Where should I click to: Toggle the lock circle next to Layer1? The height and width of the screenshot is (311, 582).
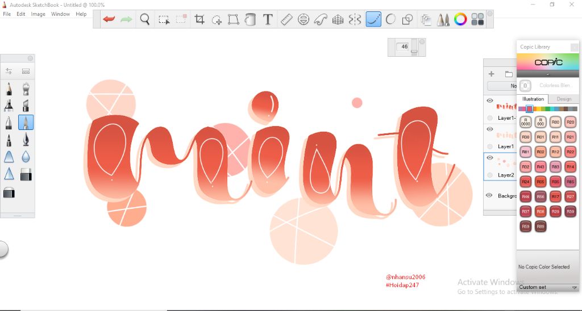[490, 146]
